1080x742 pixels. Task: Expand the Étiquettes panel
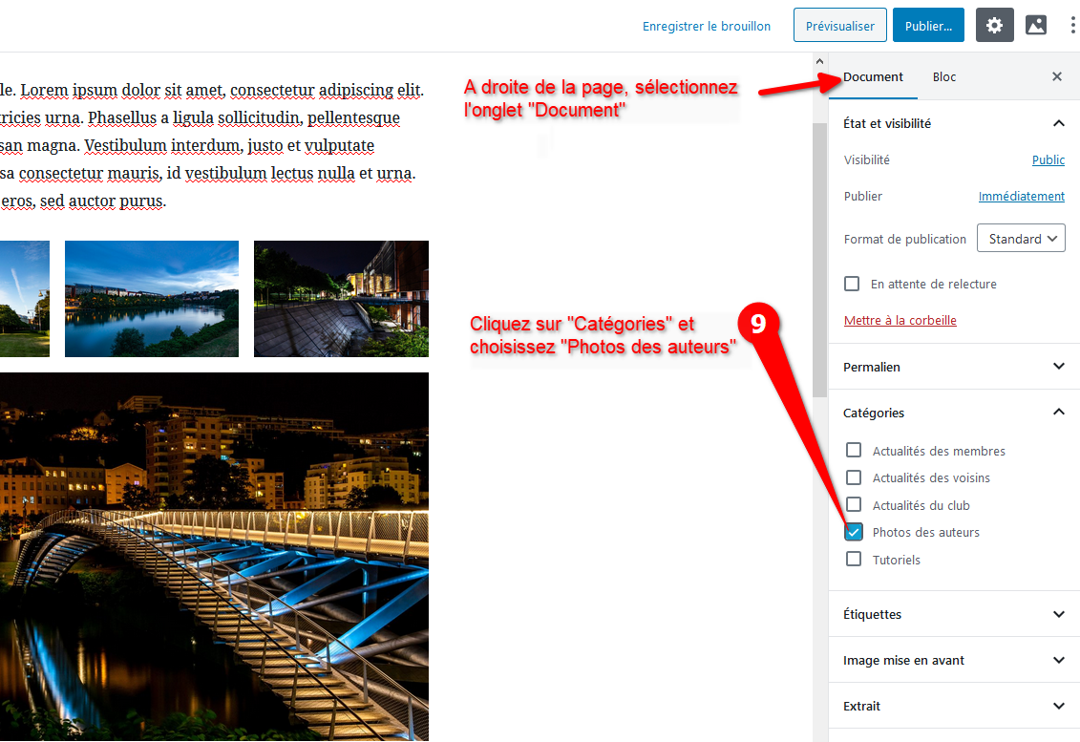[x=953, y=614]
